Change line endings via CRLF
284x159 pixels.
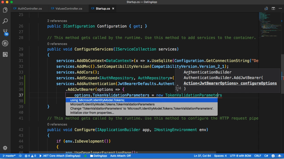click(x=258, y=156)
